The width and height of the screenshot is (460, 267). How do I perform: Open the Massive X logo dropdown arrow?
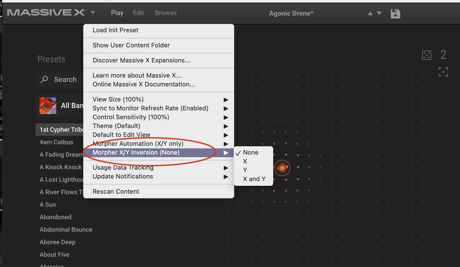click(93, 12)
